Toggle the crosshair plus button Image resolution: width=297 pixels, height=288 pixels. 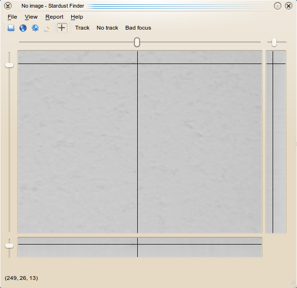(x=62, y=28)
